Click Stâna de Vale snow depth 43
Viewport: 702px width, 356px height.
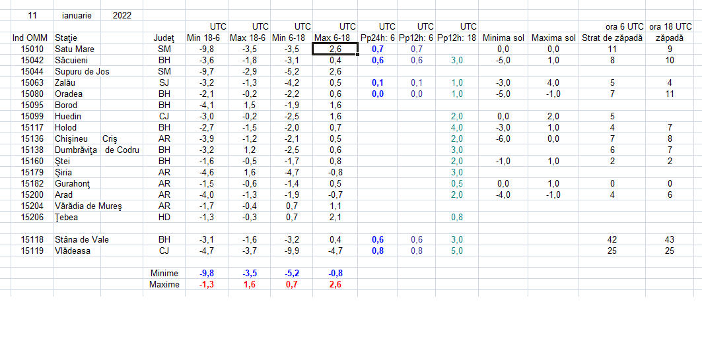(x=670, y=240)
